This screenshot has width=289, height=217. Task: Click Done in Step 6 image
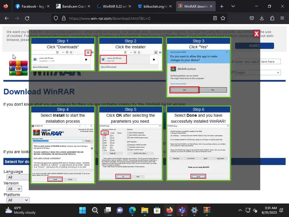pyautogui.click(x=198, y=177)
